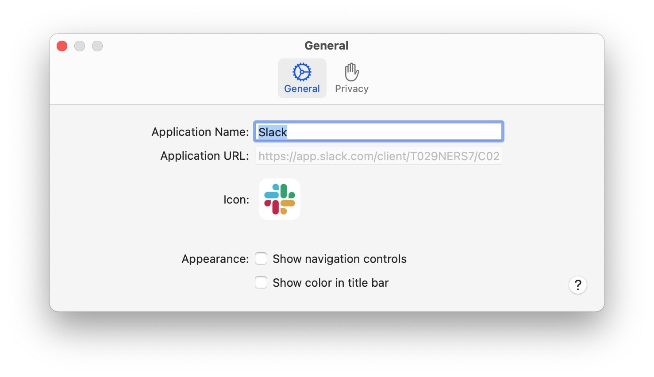654x377 pixels.
Task: Click the Application URL field
Action: [379, 156]
